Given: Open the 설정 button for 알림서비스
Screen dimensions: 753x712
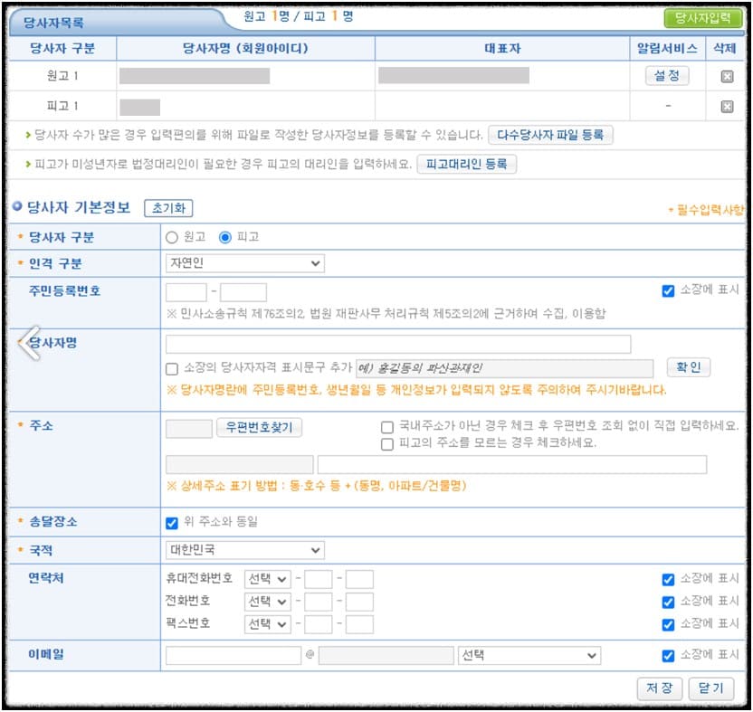Looking at the screenshot, I should pyautogui.click(x=669, y=76).
